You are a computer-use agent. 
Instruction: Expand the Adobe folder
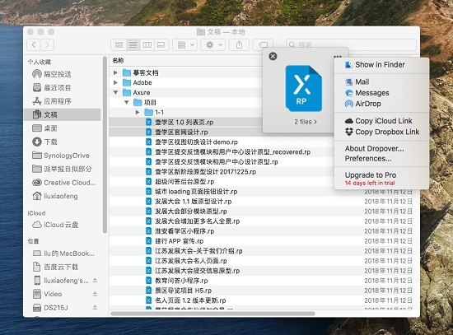(115, 82)
